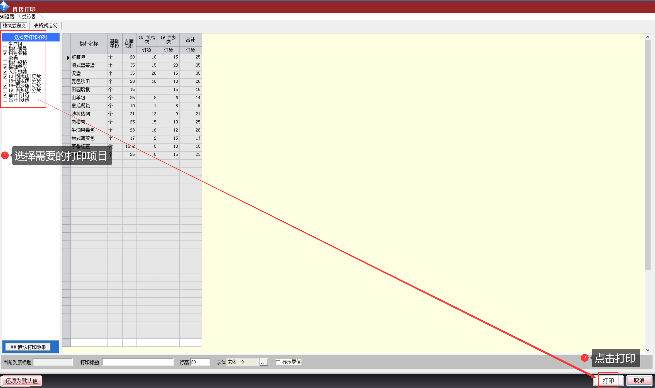Enable the 生产组 column checkbox
This screenshot has height=388, width=655.
point(5,44)
